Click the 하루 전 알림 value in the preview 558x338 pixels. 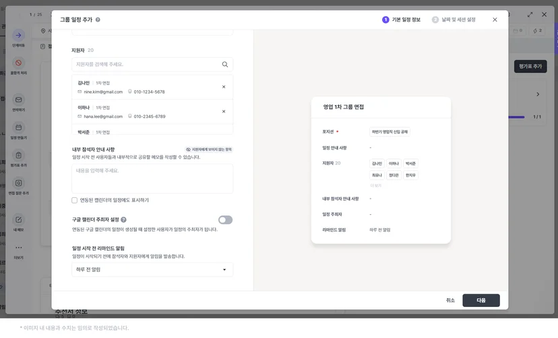tap(379, 230)
